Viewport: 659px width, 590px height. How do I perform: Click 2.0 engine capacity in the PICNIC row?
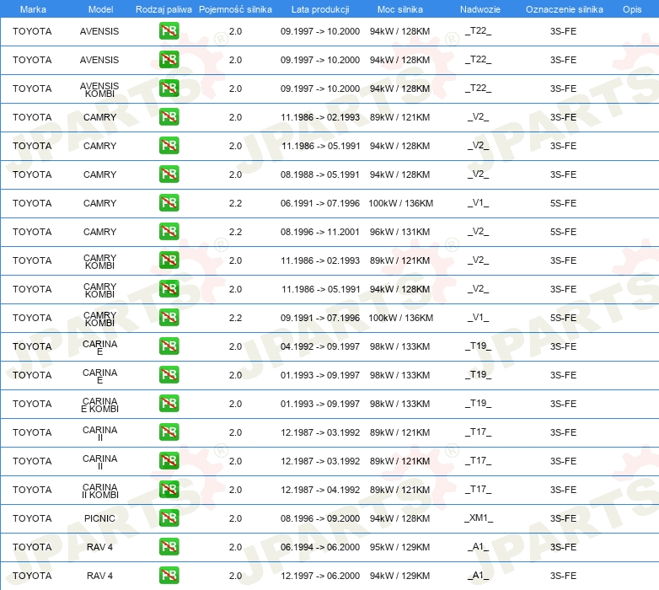pos(235,518)
